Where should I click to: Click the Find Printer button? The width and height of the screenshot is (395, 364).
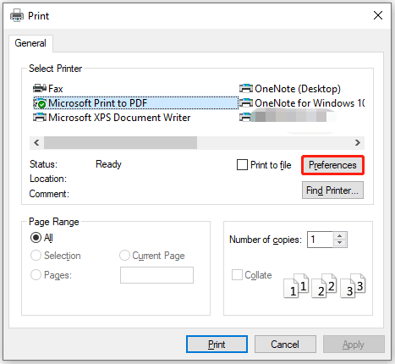[x=332, y=190]
